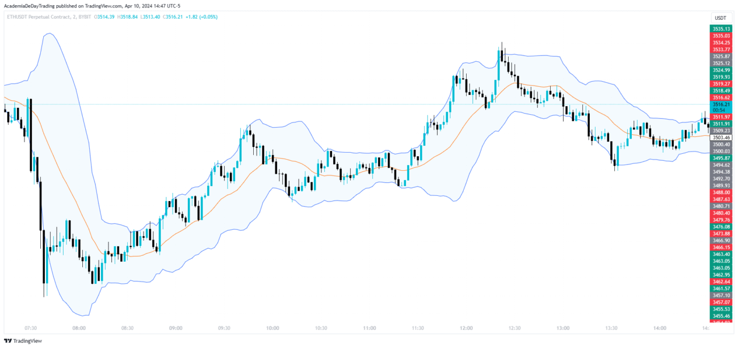Click the 10:00 time axis label
The width and height of the screenshot is (738, 348).
pos(272,328)
